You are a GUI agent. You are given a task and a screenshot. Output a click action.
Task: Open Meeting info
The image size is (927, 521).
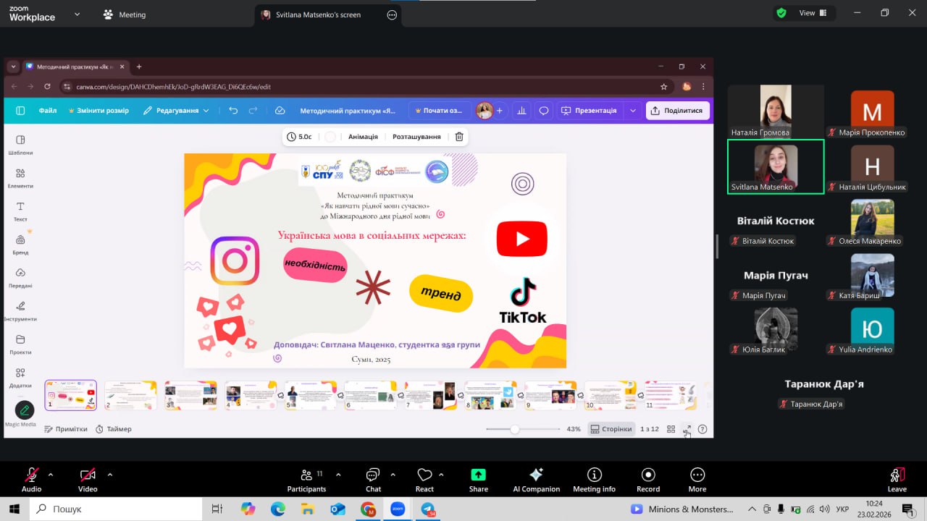tap(594, 480)
